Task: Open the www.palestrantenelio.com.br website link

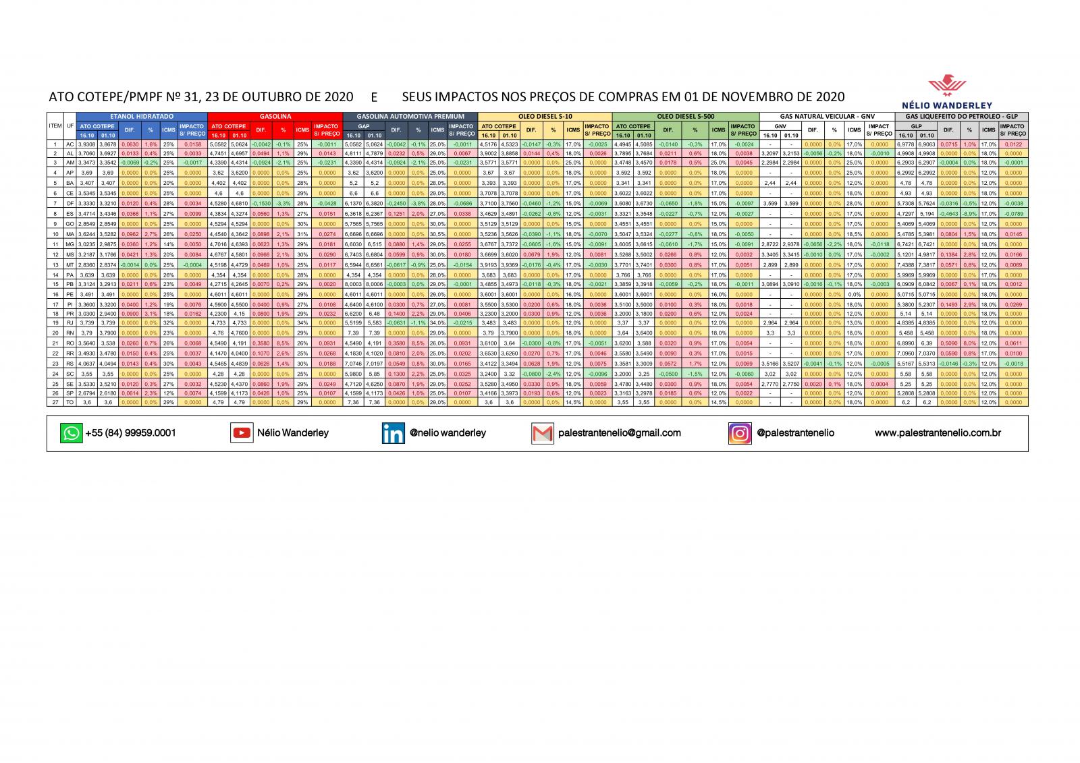Action: (938, 433)
